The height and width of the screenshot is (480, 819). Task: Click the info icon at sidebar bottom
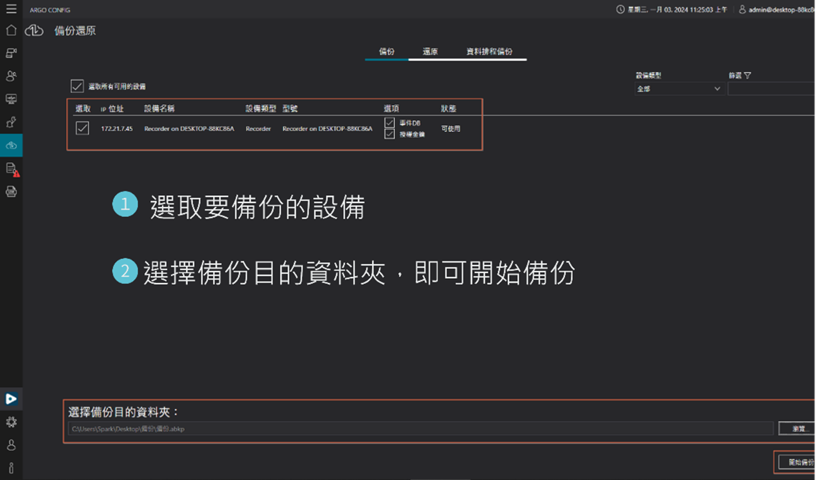tap(11, 467)
